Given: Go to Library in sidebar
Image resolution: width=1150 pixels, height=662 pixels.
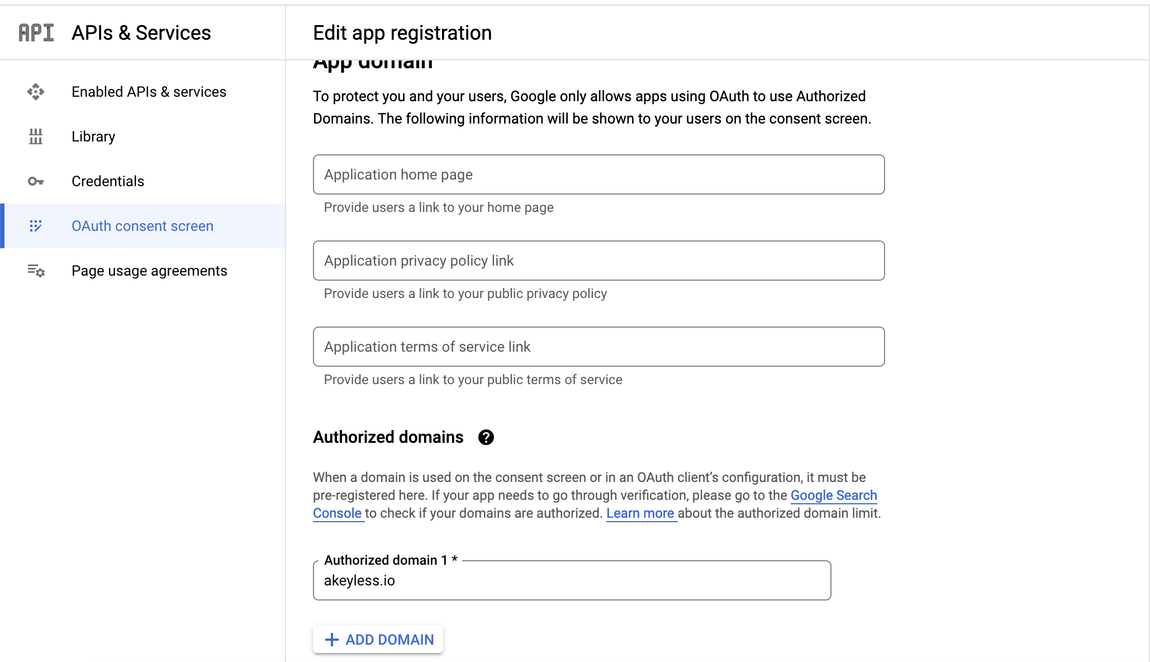Looking at the screenshot, I should [93, 136].
